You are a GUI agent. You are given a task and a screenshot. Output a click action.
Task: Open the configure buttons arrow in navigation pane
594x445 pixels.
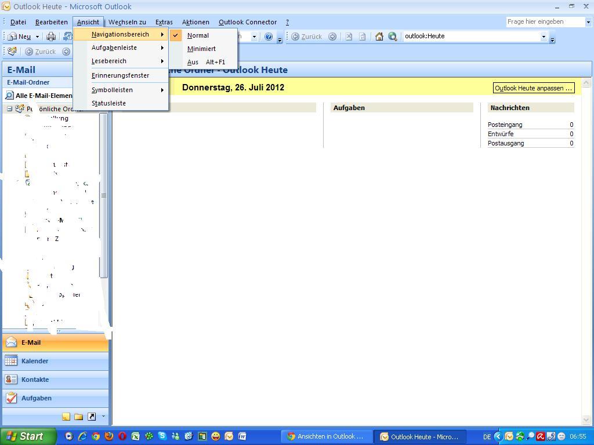[103, 417]
